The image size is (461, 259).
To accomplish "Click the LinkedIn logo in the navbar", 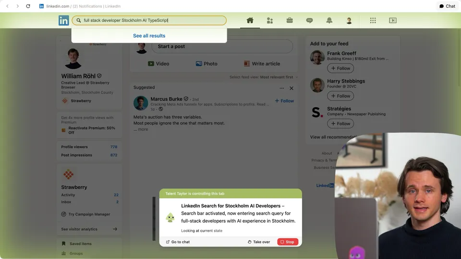I will pos(64,21).
